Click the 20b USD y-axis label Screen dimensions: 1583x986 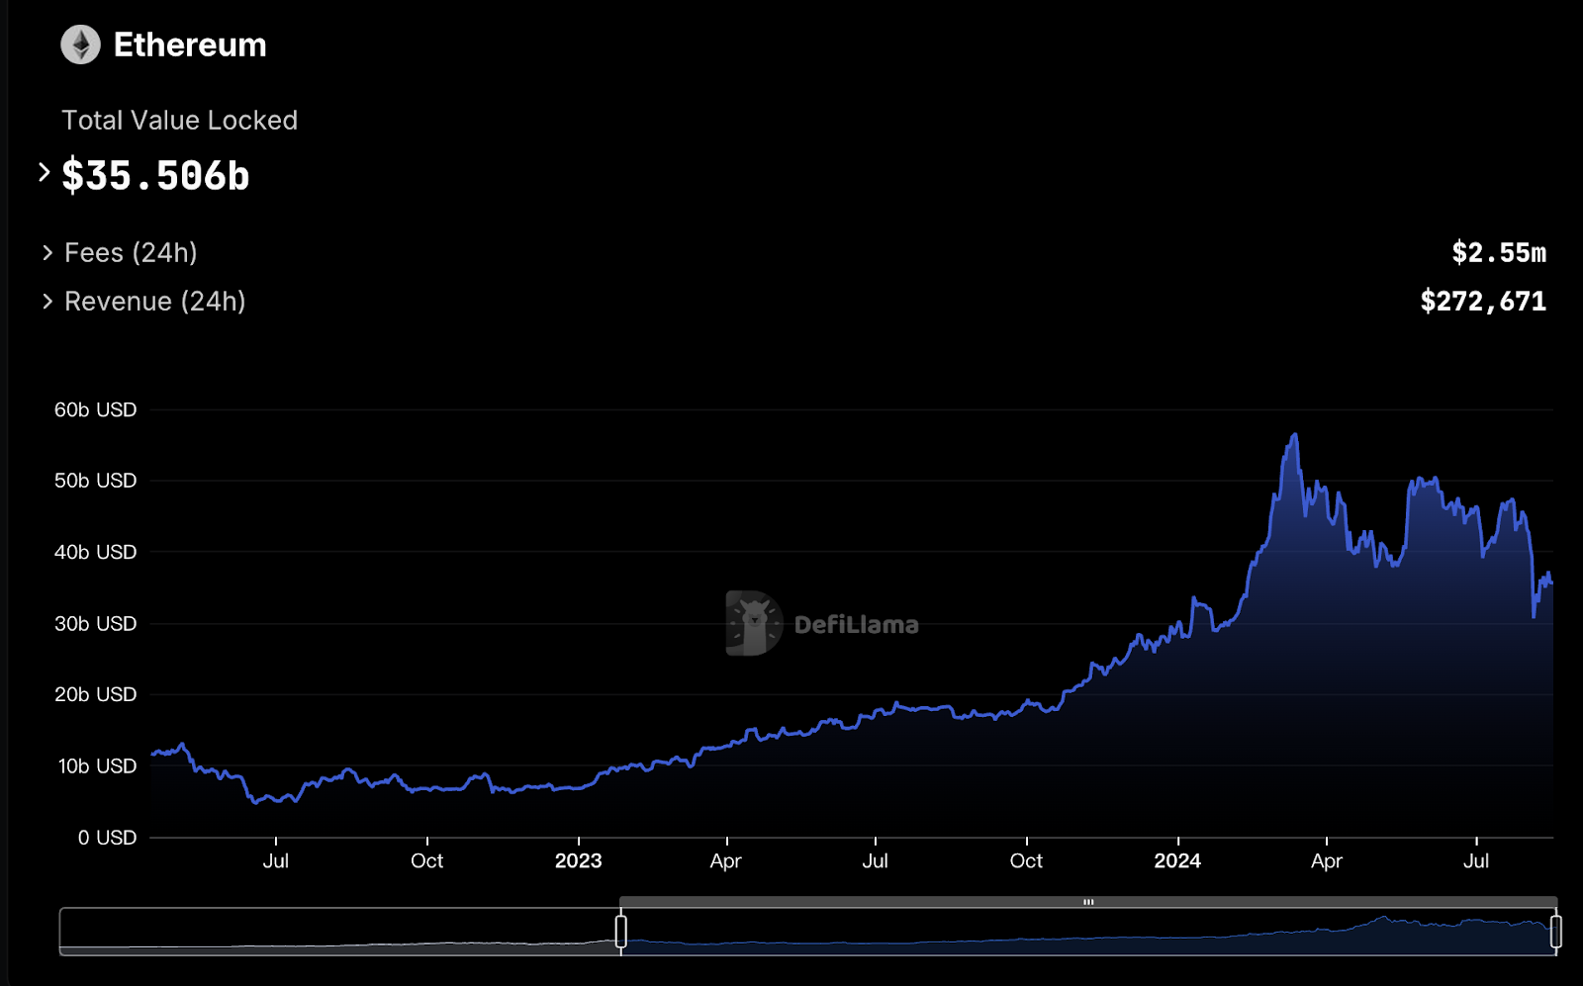click(x=95, y=694)
